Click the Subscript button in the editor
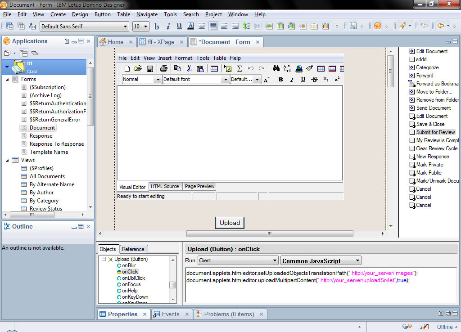Screen dimensions: 461x332 [326, 79]
